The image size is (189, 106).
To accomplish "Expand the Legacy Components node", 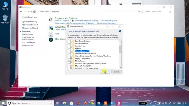I will 69,59.
